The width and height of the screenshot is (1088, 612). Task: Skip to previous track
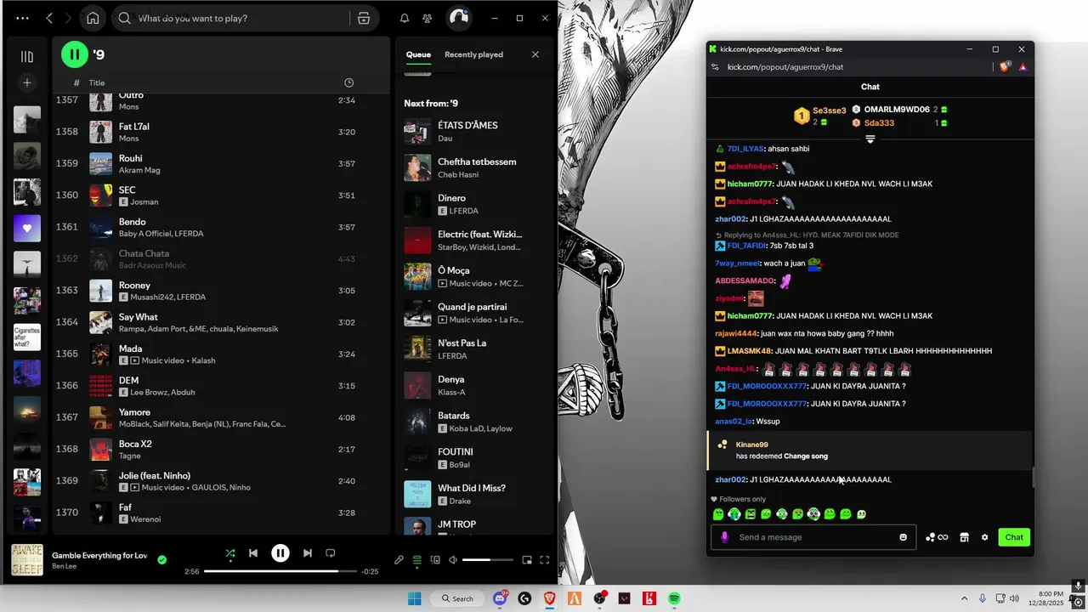(x=253, y=553)
